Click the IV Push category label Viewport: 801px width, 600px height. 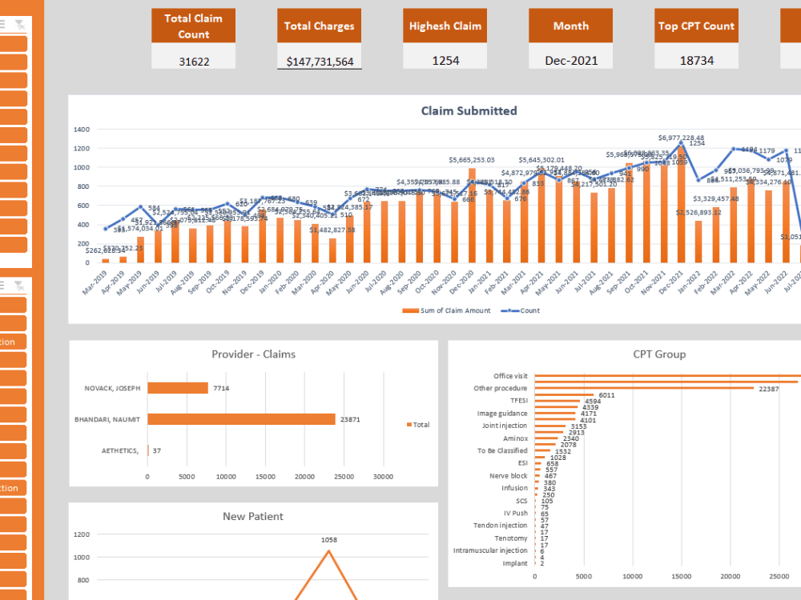point(516,514)
